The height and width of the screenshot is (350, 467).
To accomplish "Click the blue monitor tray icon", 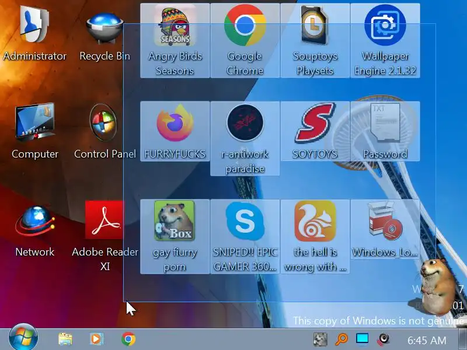I will click(362, 339).
